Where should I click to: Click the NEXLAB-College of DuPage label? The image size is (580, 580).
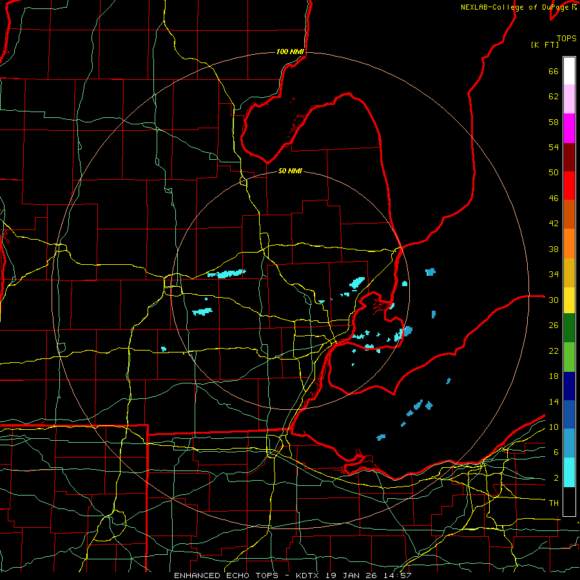point(516,7)
